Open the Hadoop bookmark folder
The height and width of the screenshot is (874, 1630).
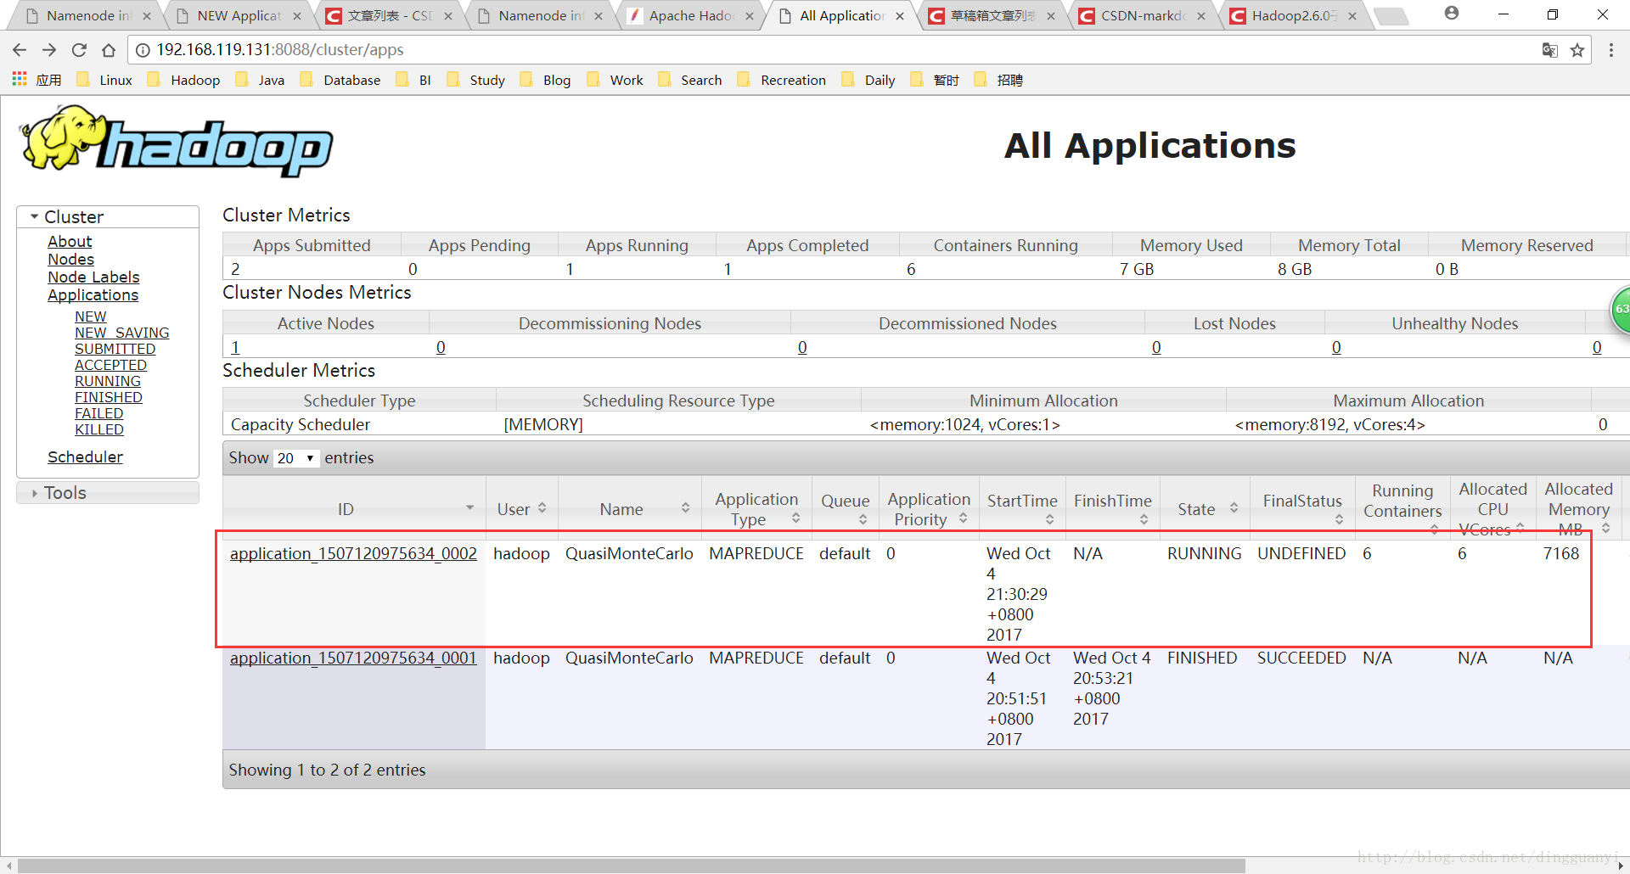(x=183, y=80)
